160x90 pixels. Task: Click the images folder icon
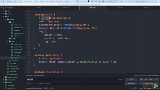pos(10,38)
